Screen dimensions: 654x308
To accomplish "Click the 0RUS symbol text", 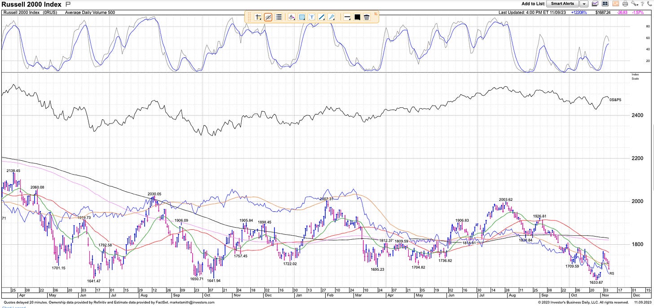I will pos(50,13).
